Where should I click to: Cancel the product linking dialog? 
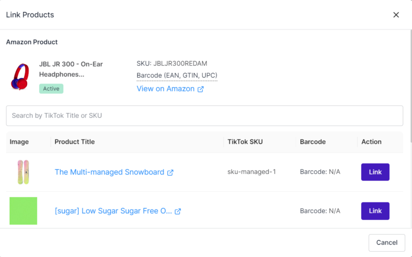coord(387,243)
